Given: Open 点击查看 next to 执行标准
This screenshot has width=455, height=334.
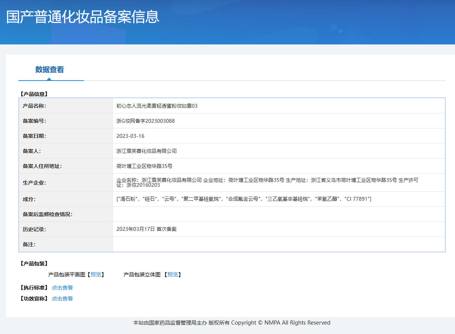Looking at the screenshot, I should click(x=62, y=288).
